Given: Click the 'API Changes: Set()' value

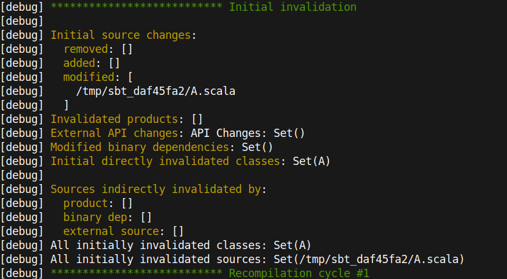Looking at the screenshot, I should [x=247, y=133].
